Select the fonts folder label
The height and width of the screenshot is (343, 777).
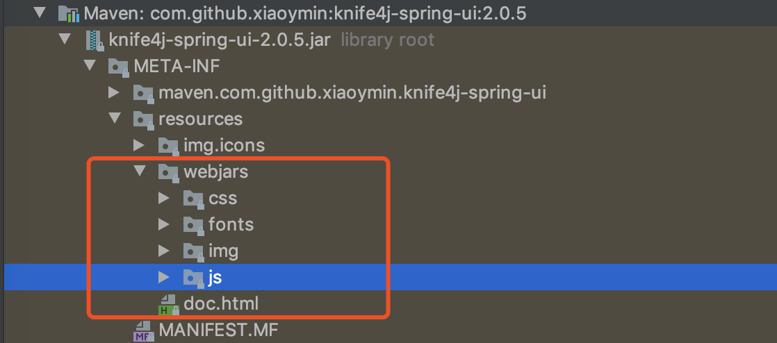[x=231, y=224]
